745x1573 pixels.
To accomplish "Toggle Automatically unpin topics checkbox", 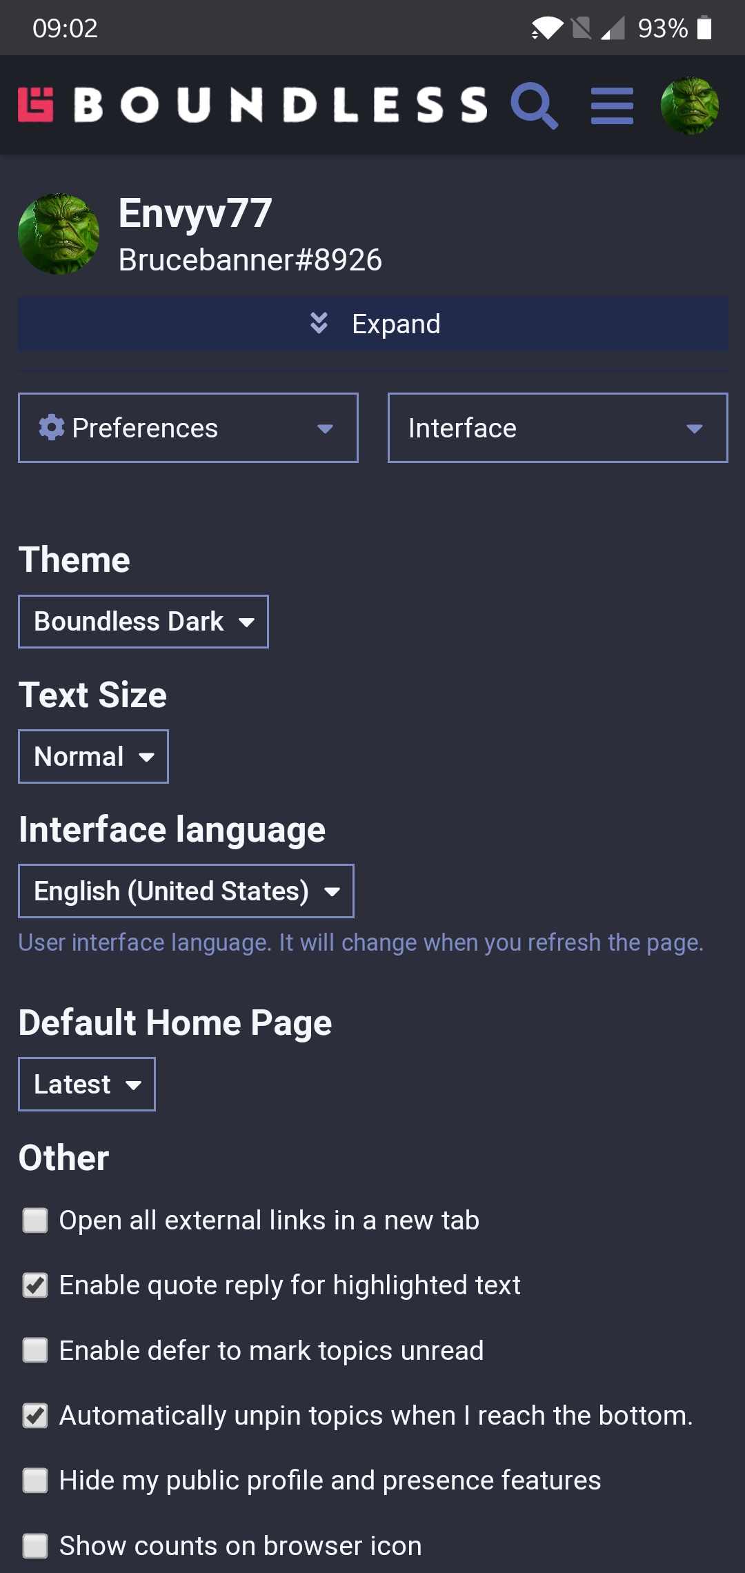I will coord(35,1415).
